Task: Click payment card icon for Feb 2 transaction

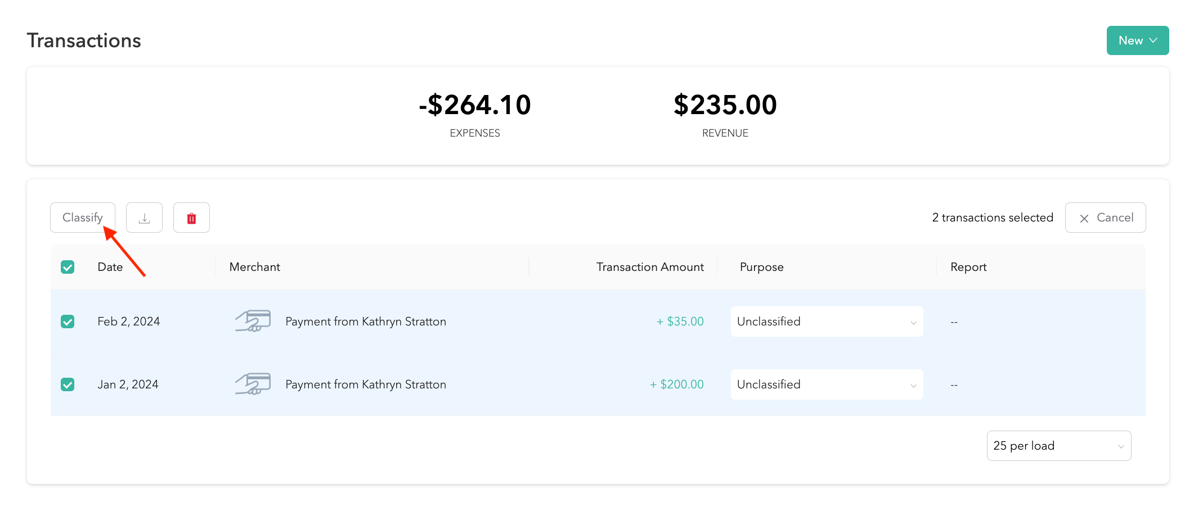Action: [x=253, y=322]
